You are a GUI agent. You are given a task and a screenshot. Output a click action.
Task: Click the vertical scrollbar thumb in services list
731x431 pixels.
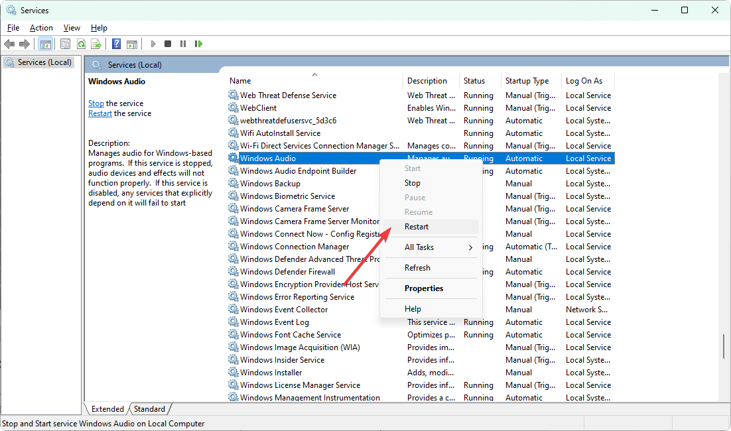pos(724,347)
